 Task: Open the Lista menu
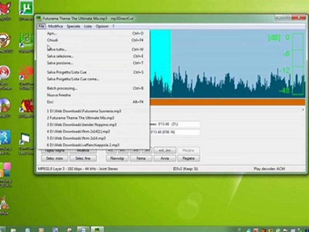pyautogui.click(x=88, y=26)
